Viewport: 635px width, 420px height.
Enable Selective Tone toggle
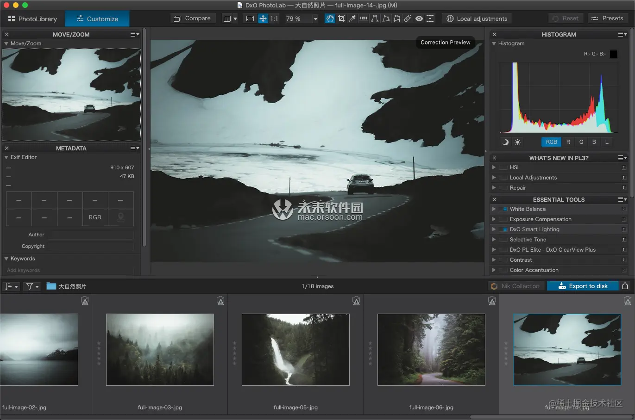click(504, 240)
